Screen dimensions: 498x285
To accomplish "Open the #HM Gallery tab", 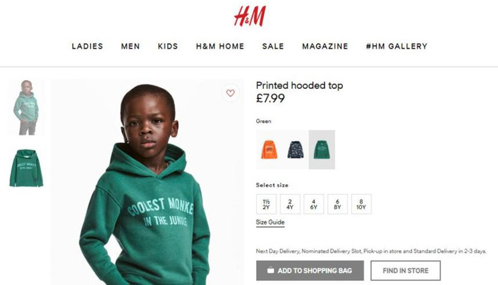I will click(397, 46).
